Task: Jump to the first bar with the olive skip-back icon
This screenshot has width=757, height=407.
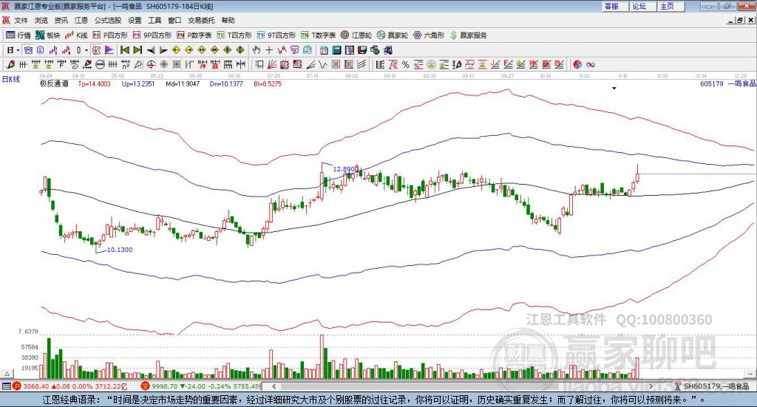Action: coord(124,50)
